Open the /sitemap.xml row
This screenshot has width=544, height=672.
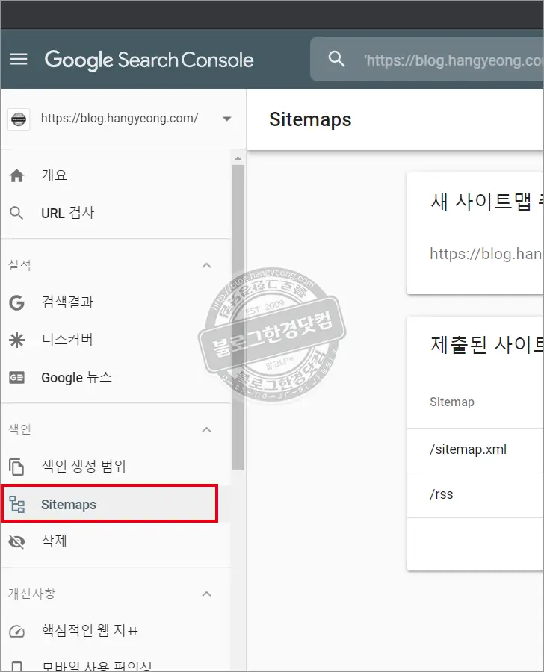475,450
